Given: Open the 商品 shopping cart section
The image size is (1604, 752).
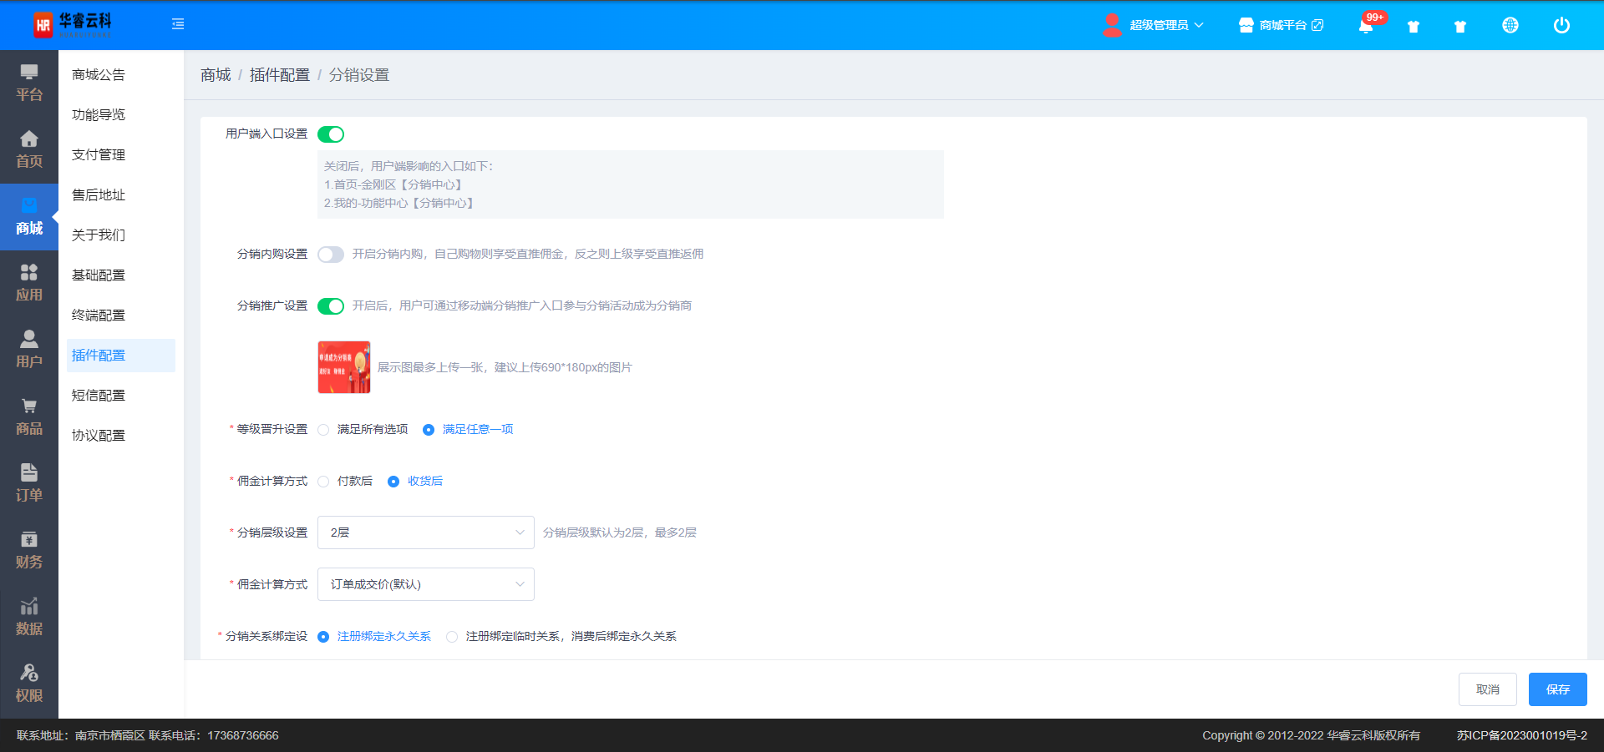Looking at the screenshot, I should 29,416.
